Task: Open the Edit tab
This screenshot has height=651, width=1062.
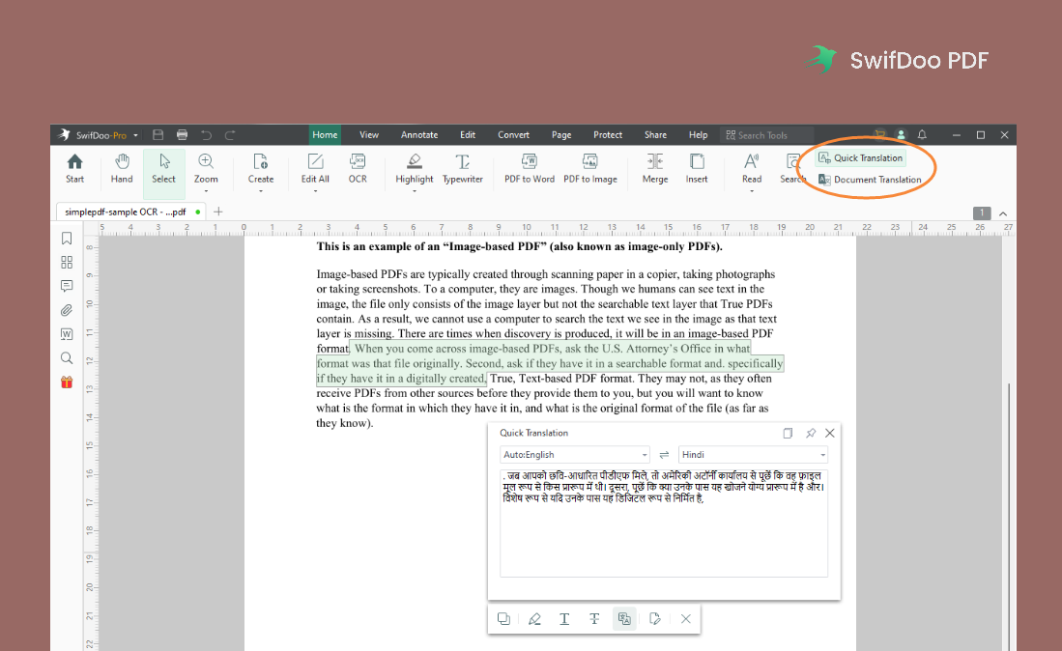Action: (x=468, y=134)
